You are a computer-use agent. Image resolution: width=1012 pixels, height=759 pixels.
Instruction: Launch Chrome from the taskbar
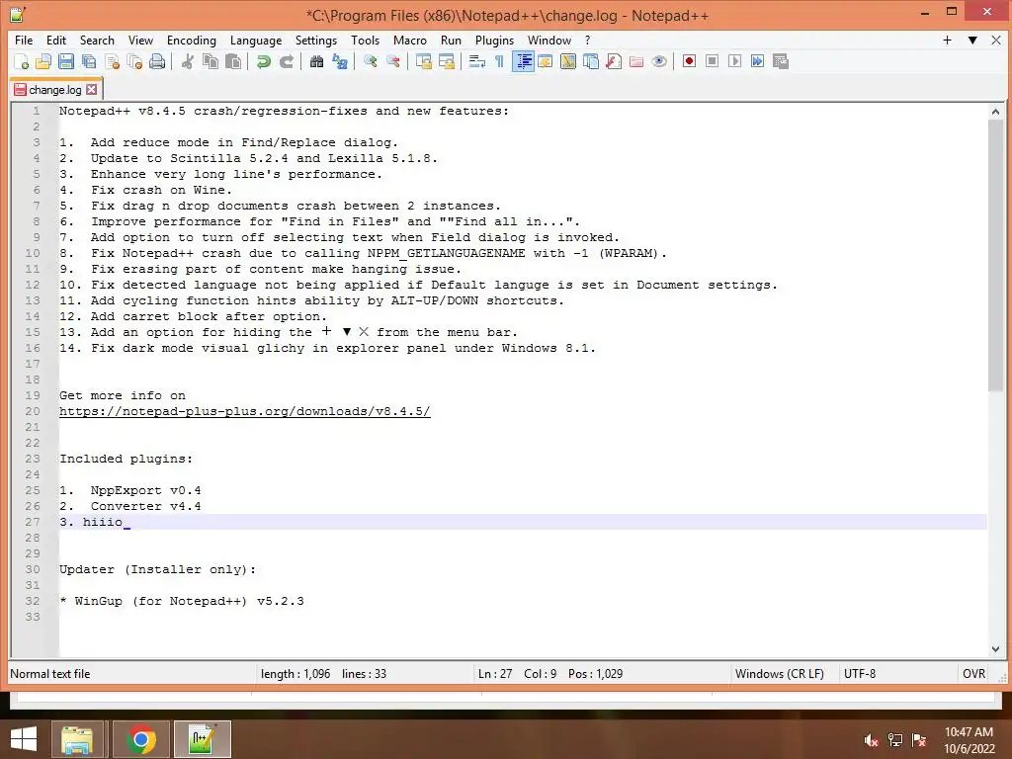(140, 739)
